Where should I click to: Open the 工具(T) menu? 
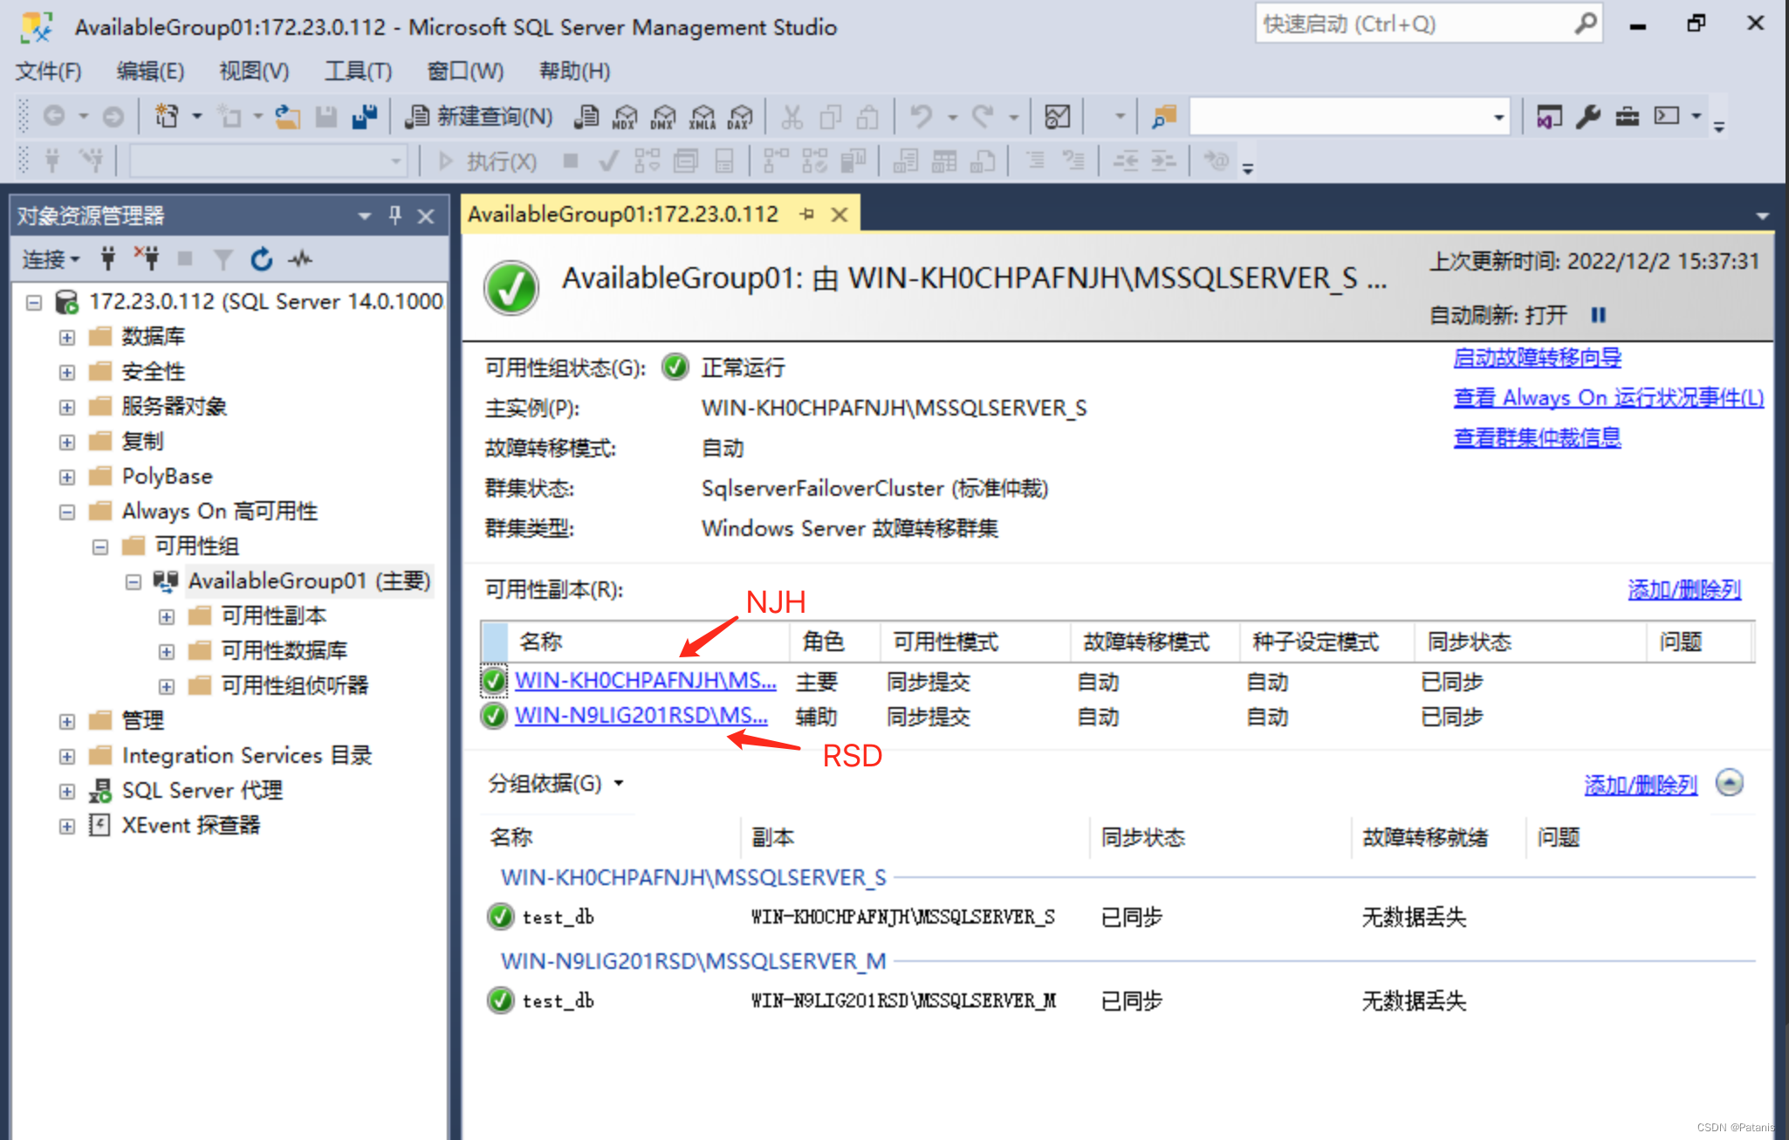click(358, 71)
